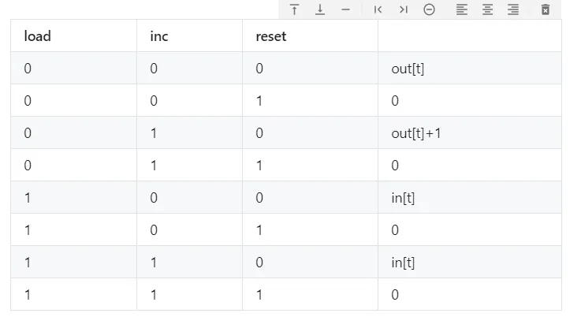Select the 'inc' header cell
The width and height of the screenshot is (581, 328).
(189, 36)
